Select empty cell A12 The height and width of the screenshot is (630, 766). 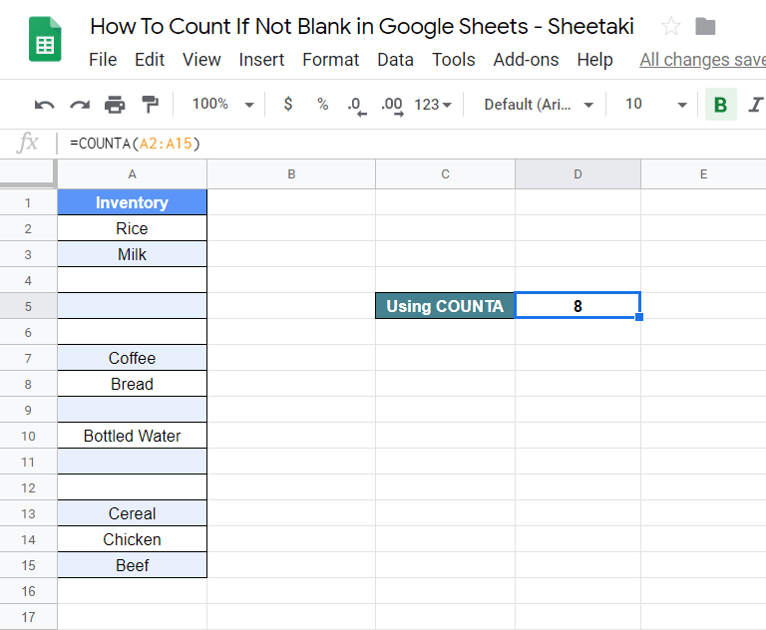coord(132,487)
